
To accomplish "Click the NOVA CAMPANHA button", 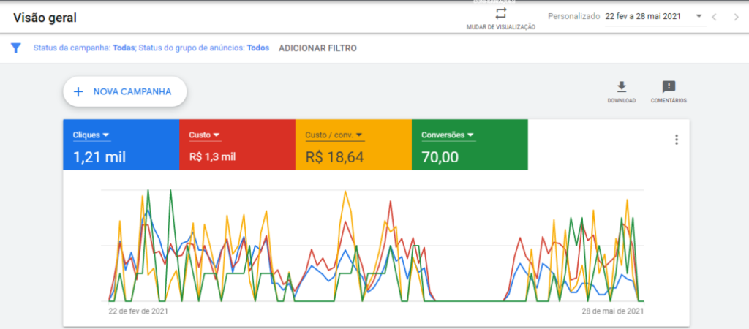I will tap(124, 92).
